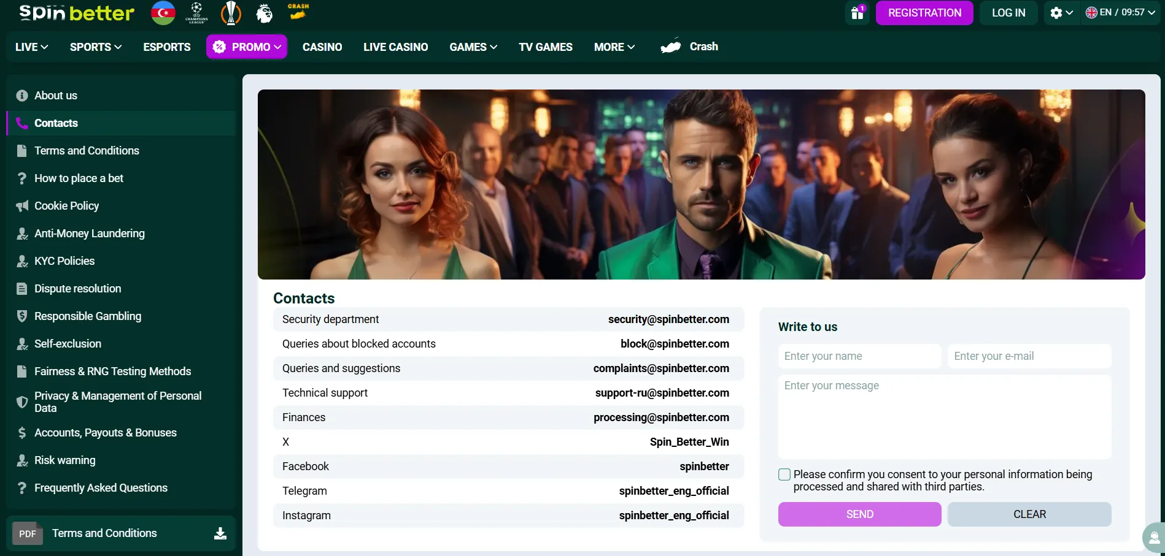
Task: Check the personal data consent checkbox
Action: click(783, 474)
